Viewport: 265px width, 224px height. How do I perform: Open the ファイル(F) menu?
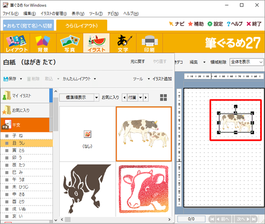(11, 14)
